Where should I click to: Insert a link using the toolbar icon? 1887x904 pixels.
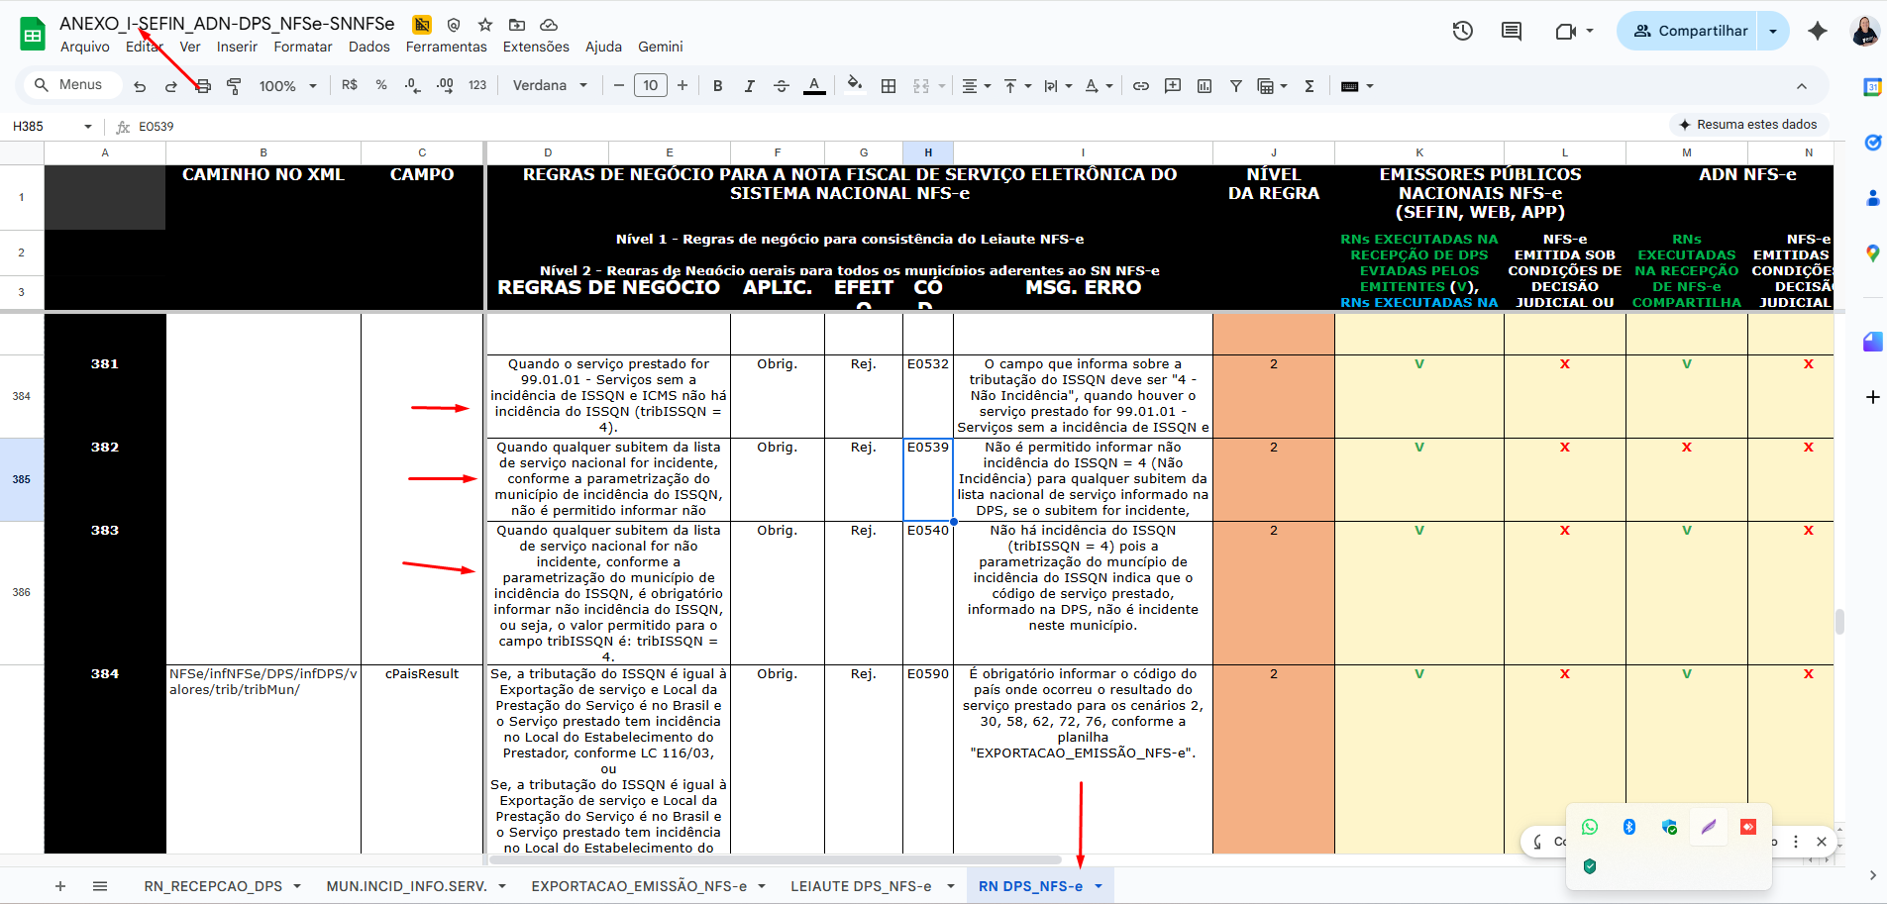1141,86
